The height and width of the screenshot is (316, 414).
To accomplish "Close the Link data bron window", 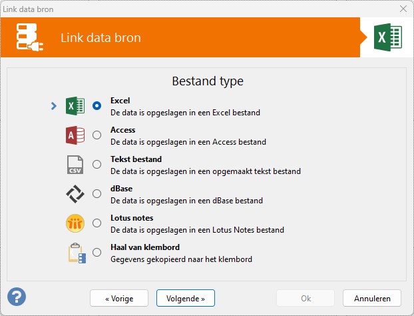I will pyautogui.click(x=403, y=9).
